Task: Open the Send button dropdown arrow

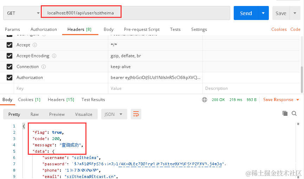Action: tap(263, 13)
